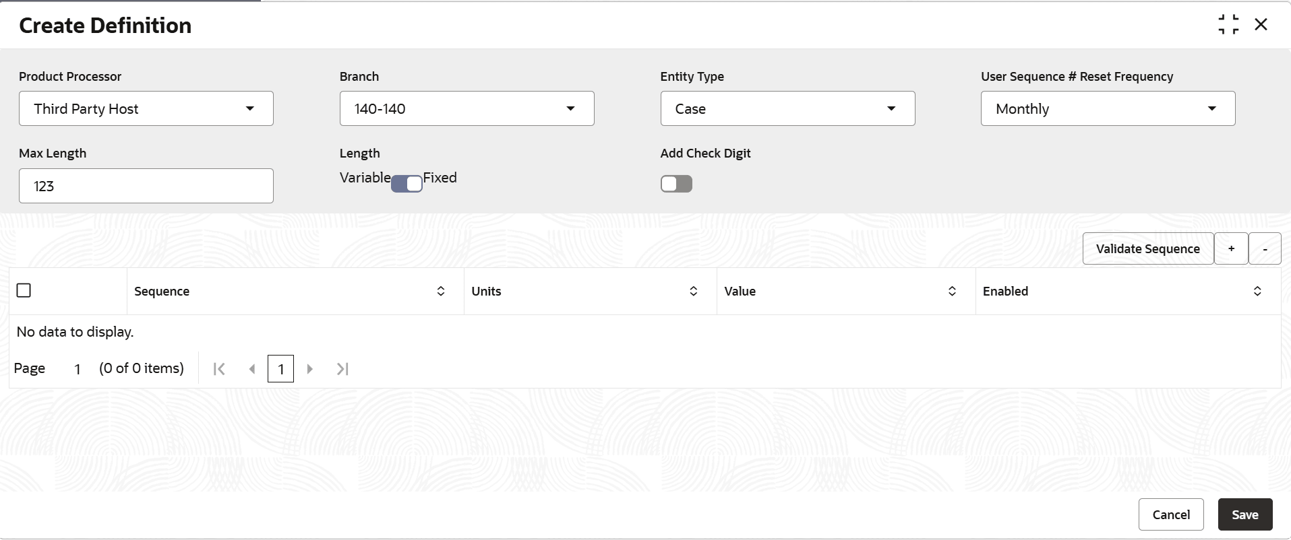Click the Max Length input field
The height and width of the screenshot is (540, 1291).
tap(146, 186)
